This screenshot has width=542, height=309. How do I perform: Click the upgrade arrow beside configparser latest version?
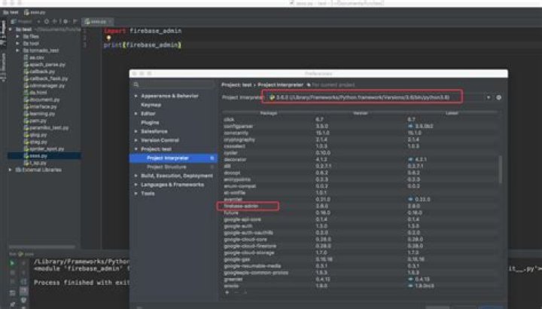pyautogui.click(x=410, y=127)
